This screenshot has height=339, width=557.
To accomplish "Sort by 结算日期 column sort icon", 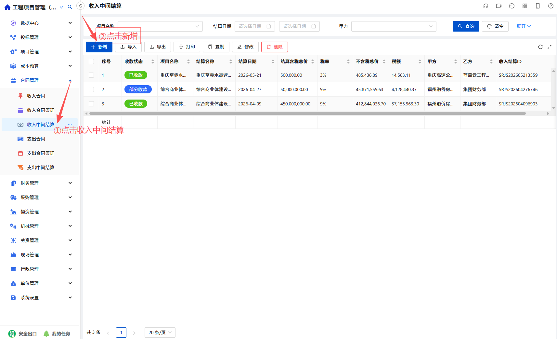I will pos(273,61).
